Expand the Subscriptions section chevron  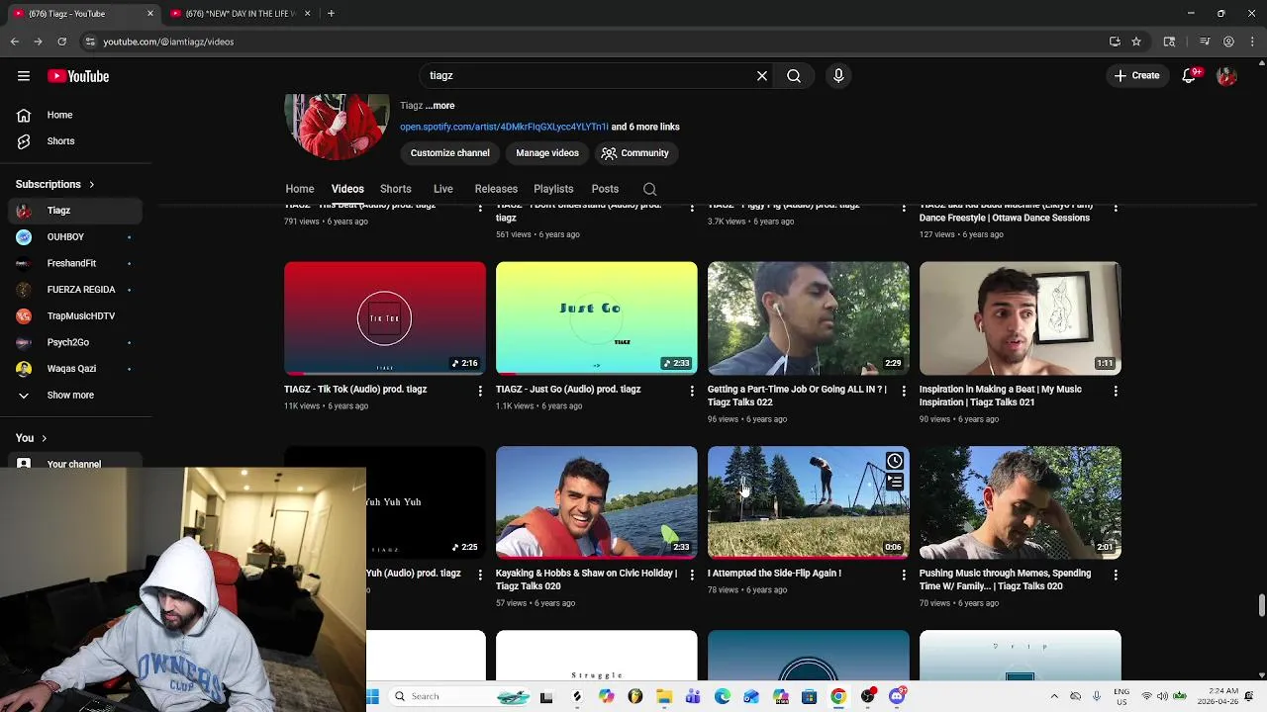click(92, 184)
